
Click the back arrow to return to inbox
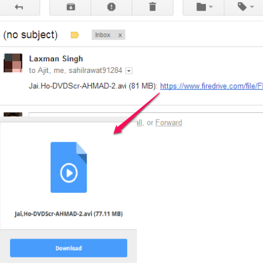tap(19, 7)
